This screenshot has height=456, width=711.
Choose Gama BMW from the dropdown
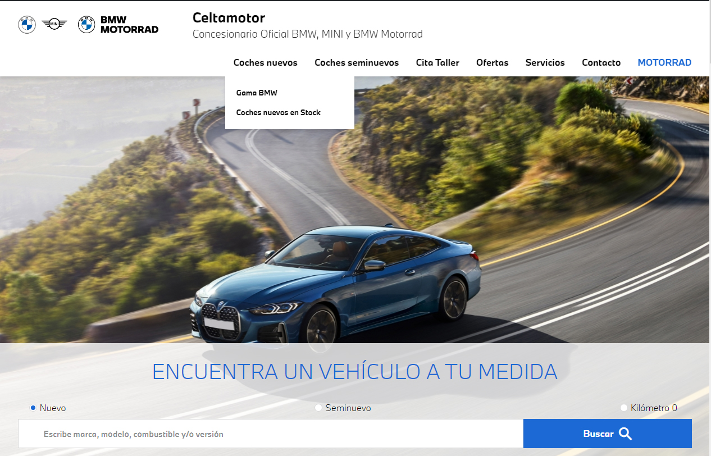point(257,93)
